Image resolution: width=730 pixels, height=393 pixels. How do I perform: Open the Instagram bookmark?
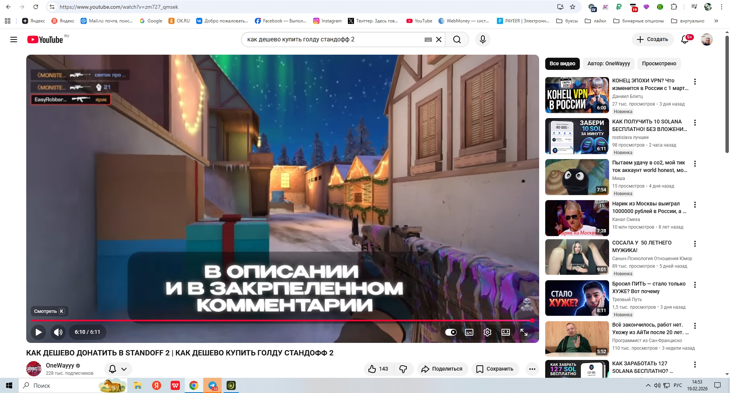tap(327, 21)
